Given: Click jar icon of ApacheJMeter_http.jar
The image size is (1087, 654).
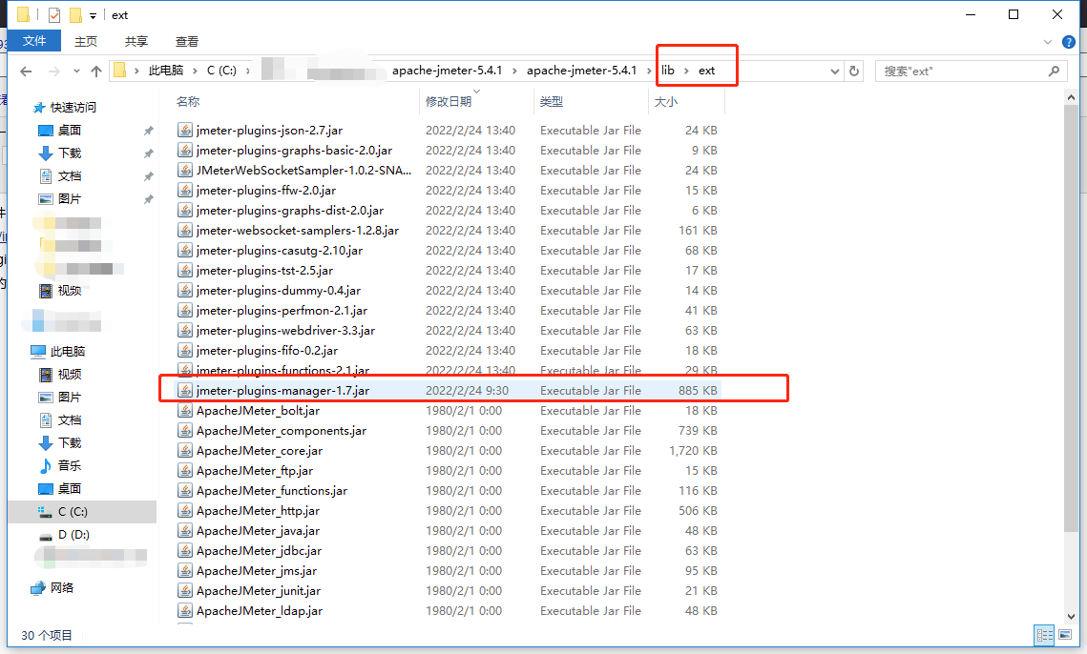Looking at the screenshot, I should click(x=185, y=511).
